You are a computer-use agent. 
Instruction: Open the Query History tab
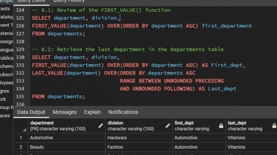point(69,1)
